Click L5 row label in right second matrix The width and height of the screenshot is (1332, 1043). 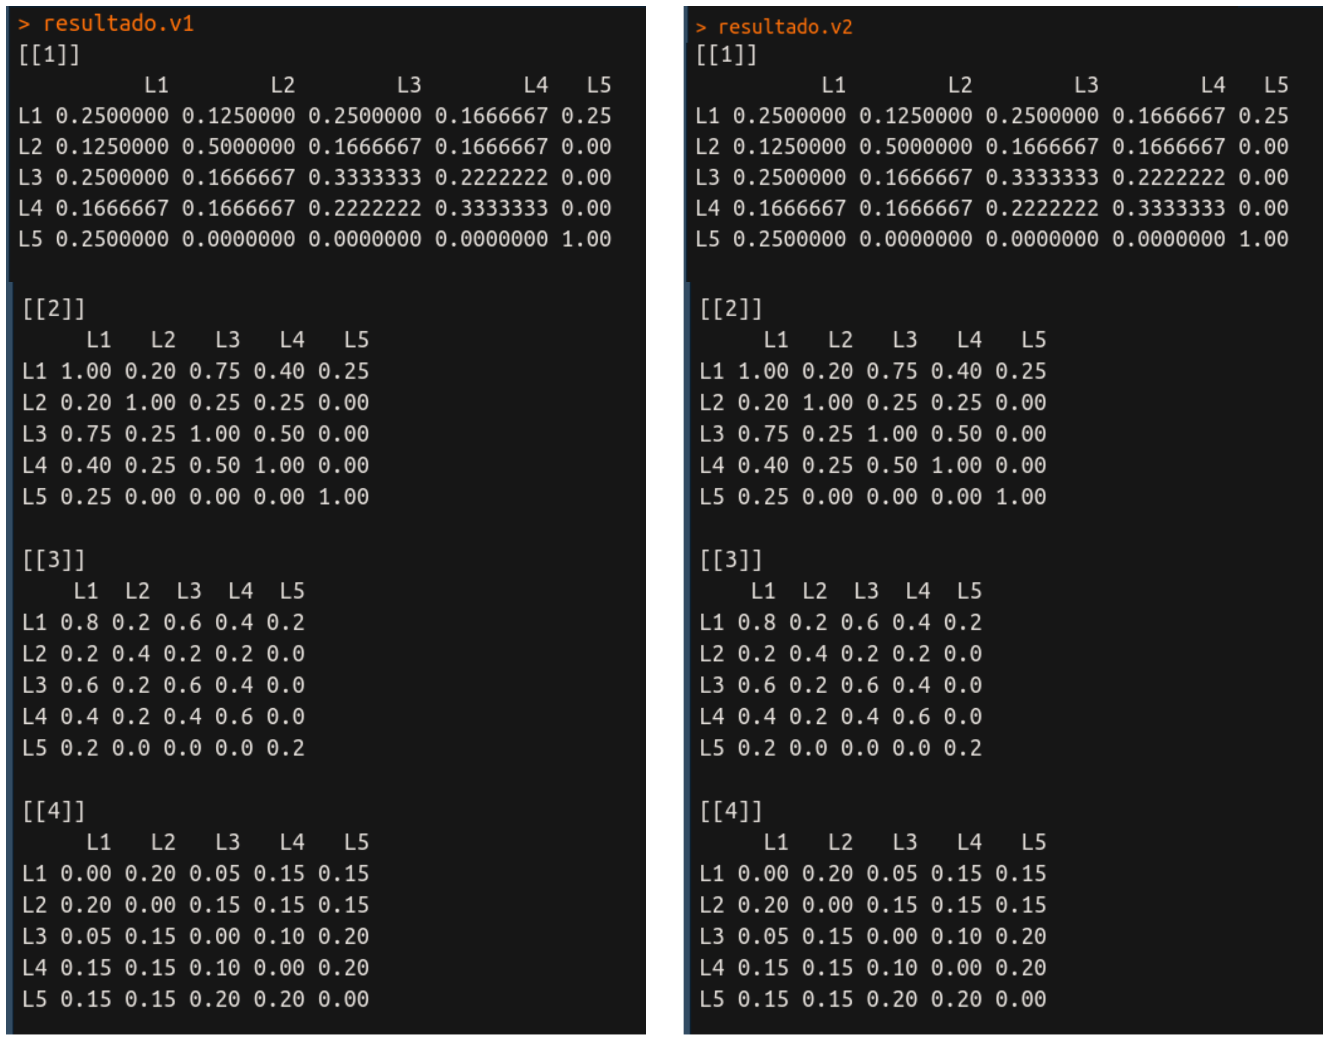pos(712,497)
